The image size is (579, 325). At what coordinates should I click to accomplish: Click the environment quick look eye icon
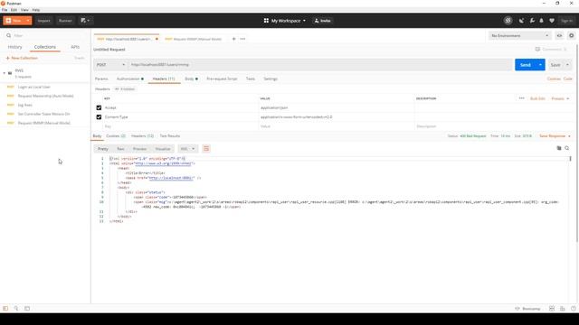pyautogui.click(x=559, y=36)
